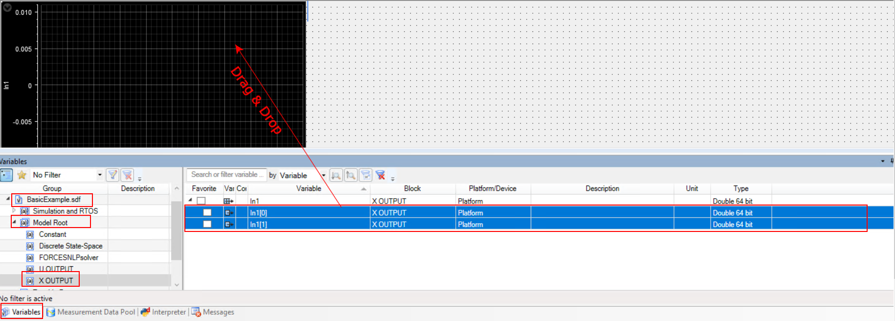Click the funnel filter icon next to No Filter
Viewport: 895px width, 321px height.
pos(112,175)
